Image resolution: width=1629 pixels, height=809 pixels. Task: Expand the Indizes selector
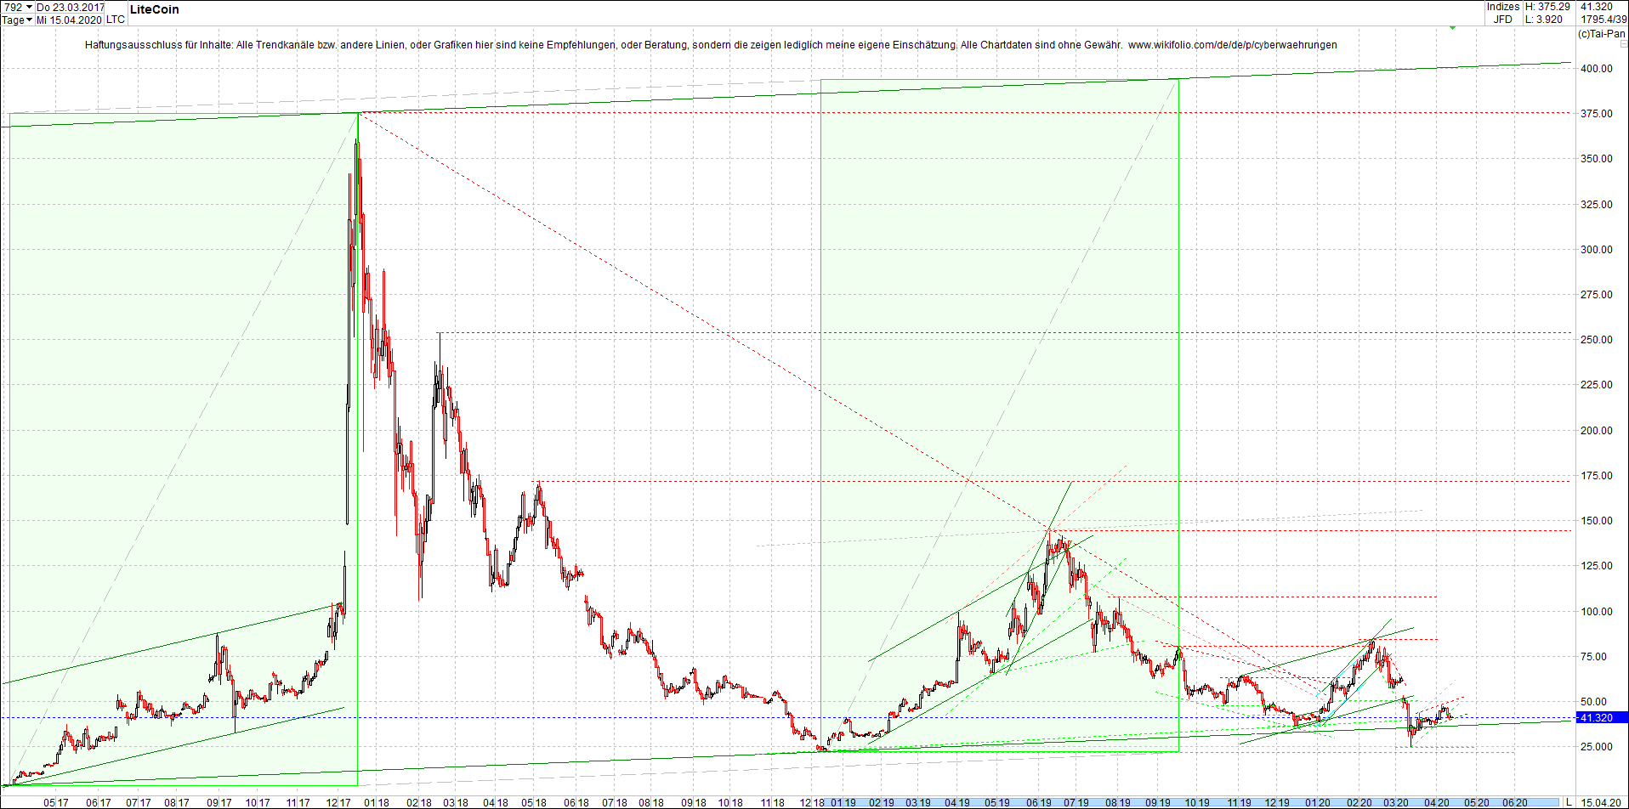(1501, 6)
